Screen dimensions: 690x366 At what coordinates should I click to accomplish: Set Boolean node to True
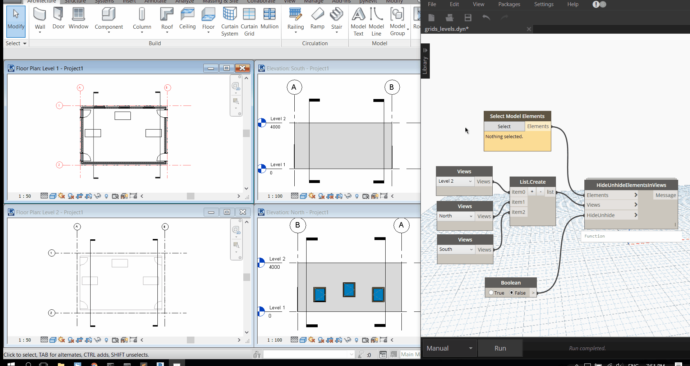491,293
